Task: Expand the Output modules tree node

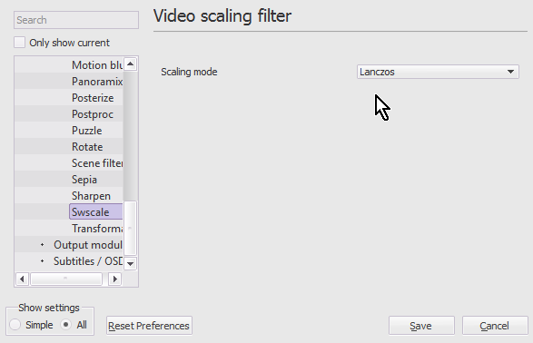Action: (42, 245)
